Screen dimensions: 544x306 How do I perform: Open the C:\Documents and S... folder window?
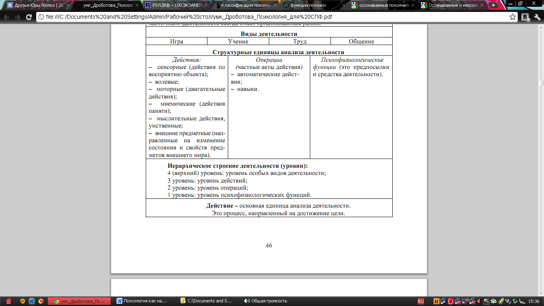coord(210,301)
